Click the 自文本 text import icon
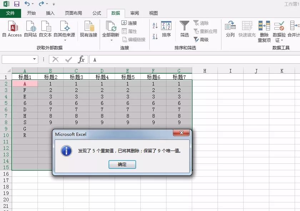This screenshot has width=300, height=211. (45, 30)
